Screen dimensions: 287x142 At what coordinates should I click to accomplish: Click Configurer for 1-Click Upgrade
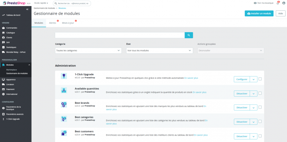pyautogui.click(x=242, y=79)
